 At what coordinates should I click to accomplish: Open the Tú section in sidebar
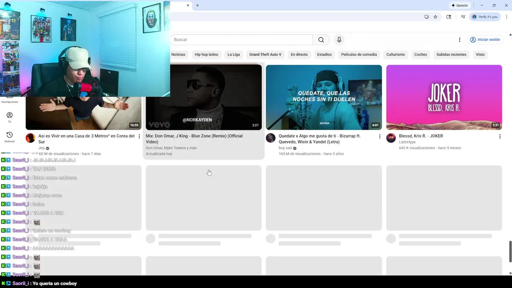(x=10, y=117)
